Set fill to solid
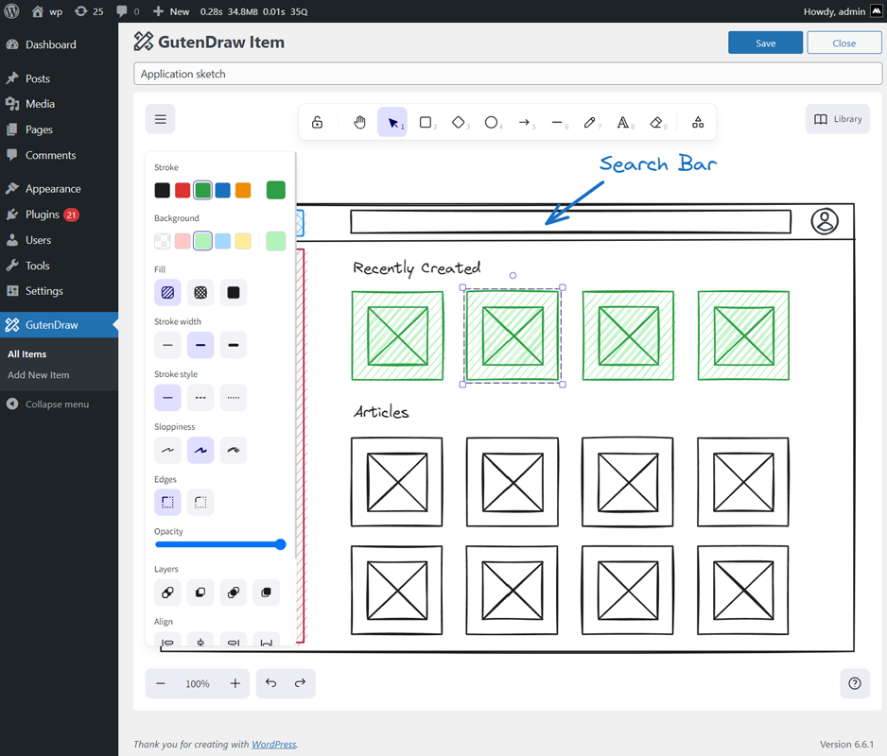 [x=233, y=292]
